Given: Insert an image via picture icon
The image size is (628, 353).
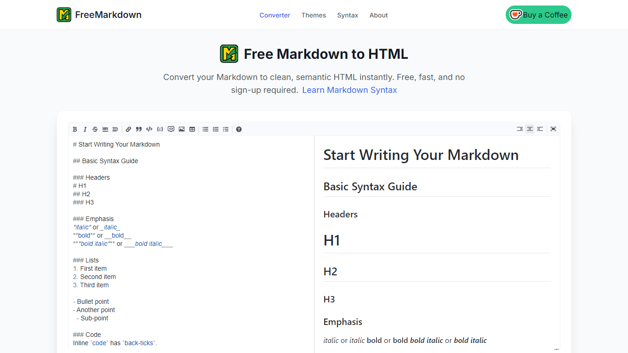Looking at the screenshot, I should click(x=182, y=129).
